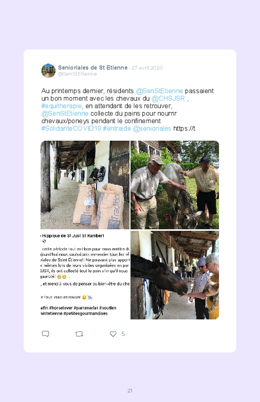Open the #entraide hashtag
Viewport: 260px width, 402px height.
point(117,129)
